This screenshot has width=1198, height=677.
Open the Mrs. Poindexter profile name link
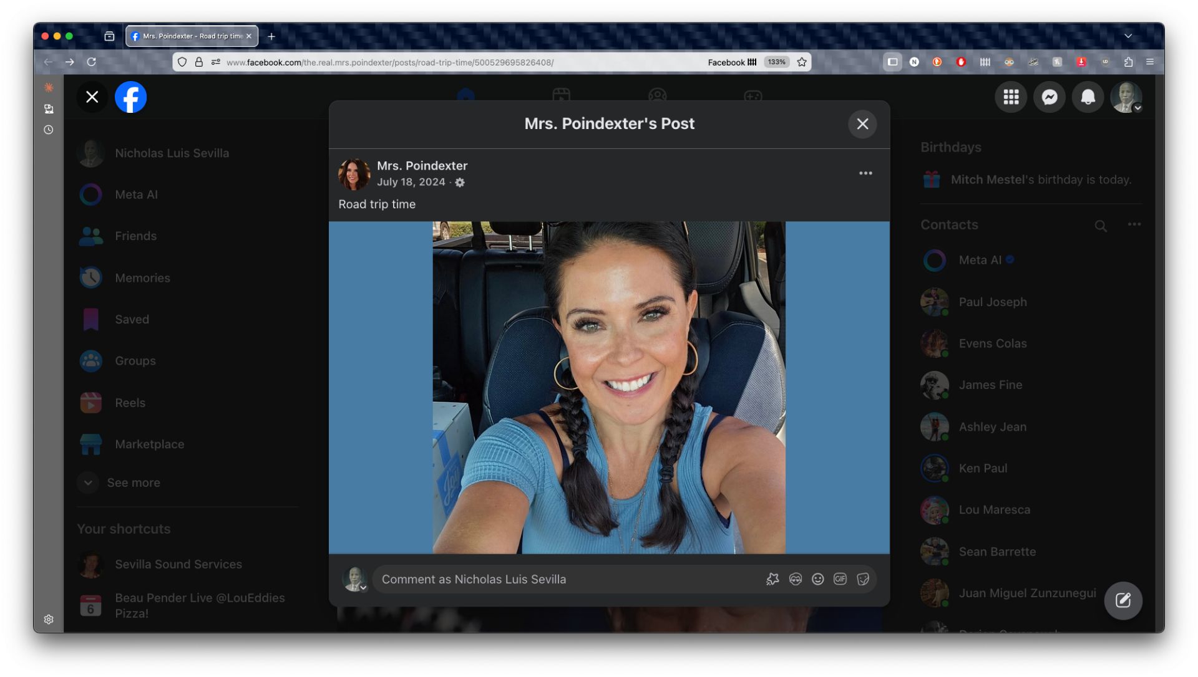422,166
